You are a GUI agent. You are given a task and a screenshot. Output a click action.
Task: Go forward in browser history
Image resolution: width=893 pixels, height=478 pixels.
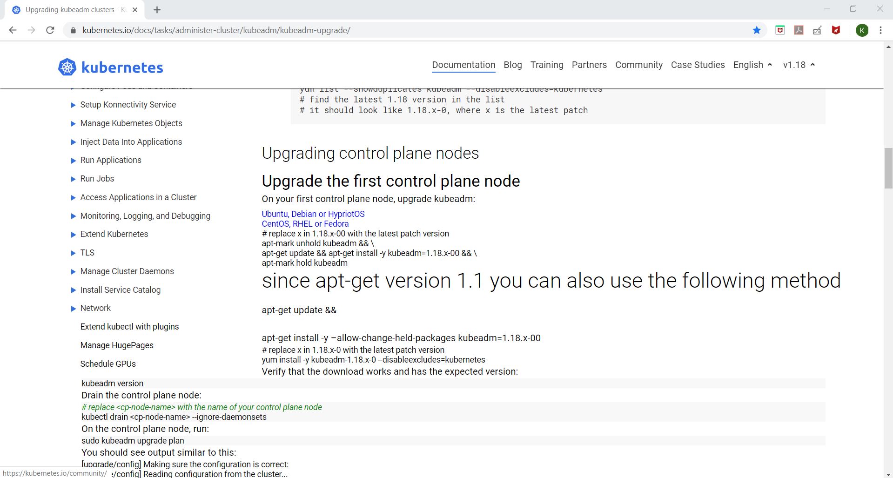tap(31, 30)
